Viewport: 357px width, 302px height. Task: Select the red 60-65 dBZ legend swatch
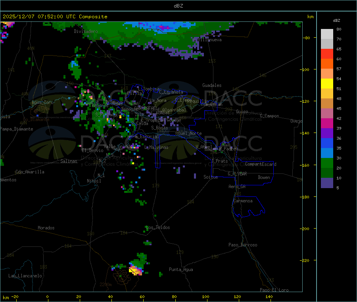pyautogui.click(x=327, y=54)
